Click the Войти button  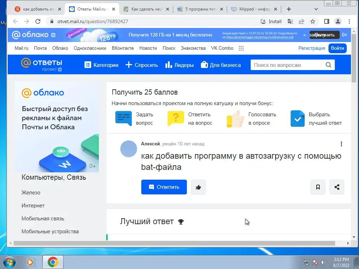(x=338, y=48)
